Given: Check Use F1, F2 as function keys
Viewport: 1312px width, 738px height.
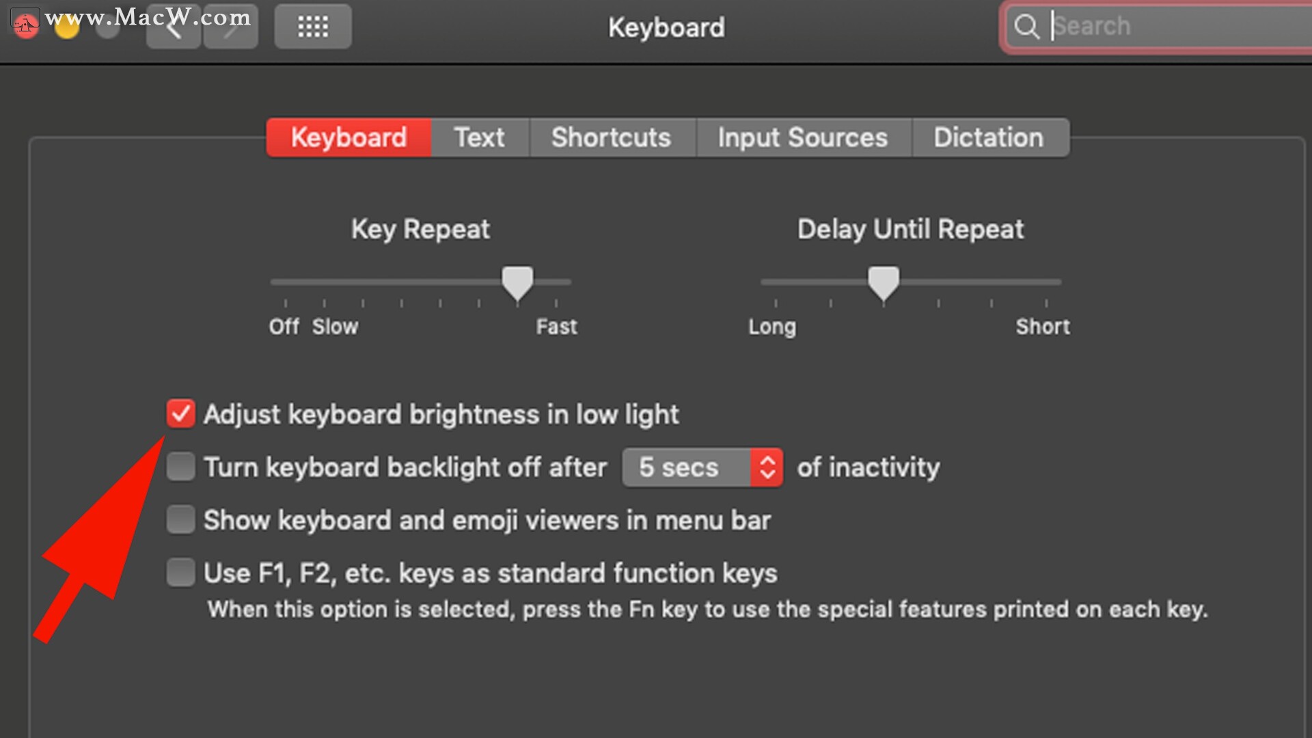Looking at the screenshot, I should coord(181,573).
